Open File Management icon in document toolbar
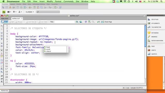The width and height of the screenshot is (165, 93). (x=77, y=22)
